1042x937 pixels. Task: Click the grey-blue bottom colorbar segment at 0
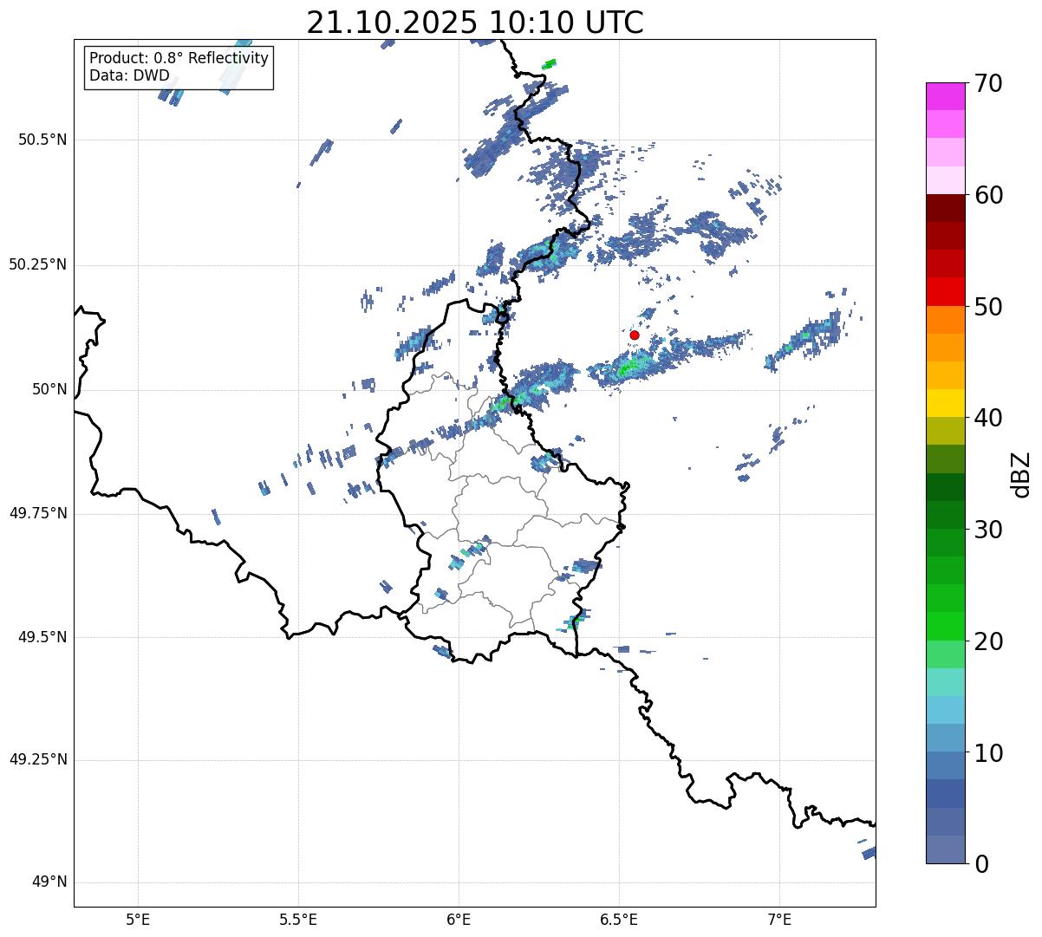(x=946, y=849)
